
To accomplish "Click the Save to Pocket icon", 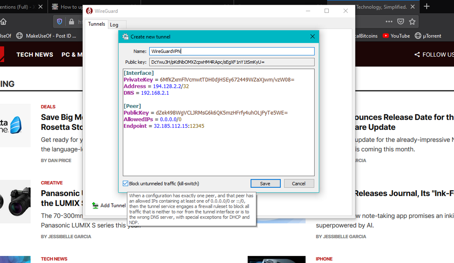I will (400, 22).
